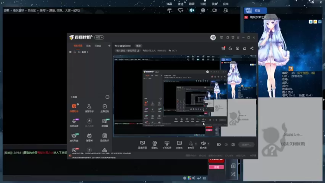Click the UID: 2789126 text
Screen dimensions: 325x183
pos(292,76)
